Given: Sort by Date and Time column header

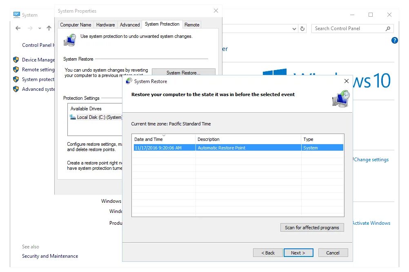Looking at the screenshot, I should (164, 139).
